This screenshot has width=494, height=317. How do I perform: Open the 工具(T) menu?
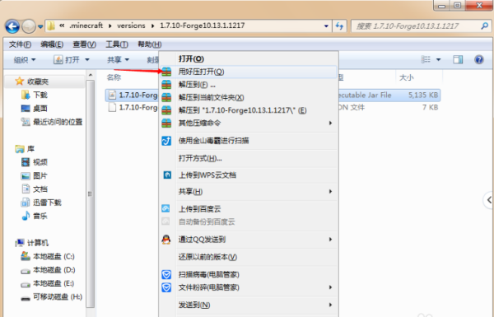pos(117,44)
